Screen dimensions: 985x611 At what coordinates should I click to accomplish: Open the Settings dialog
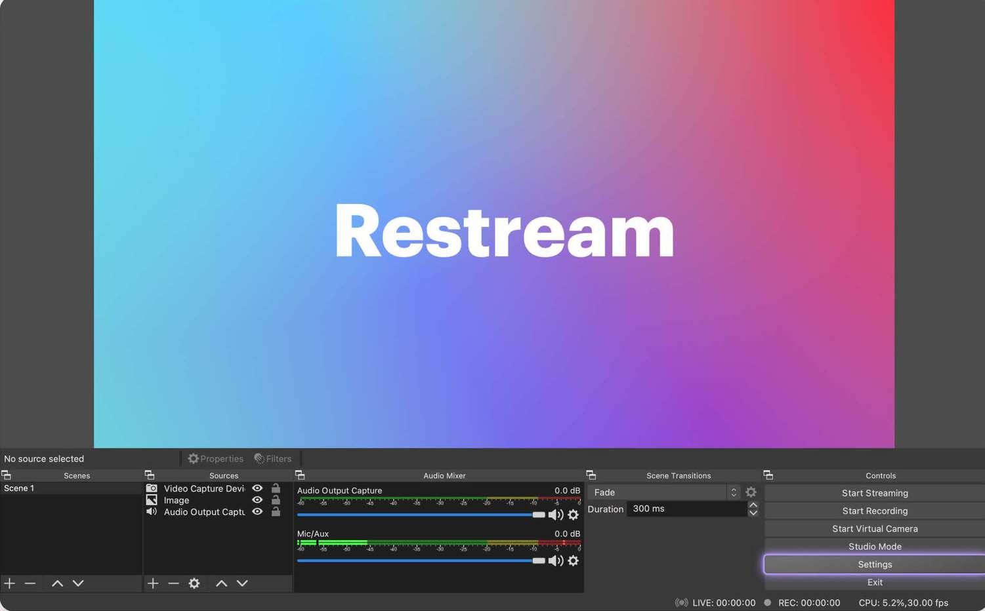875,564
